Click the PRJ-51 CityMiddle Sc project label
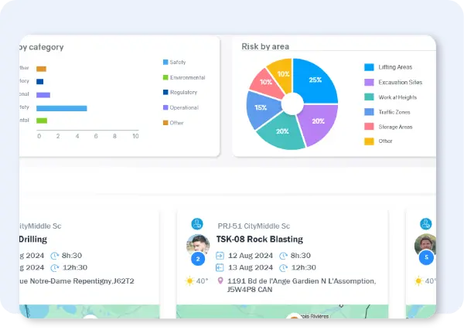The image size is (464, 333). 254,226
